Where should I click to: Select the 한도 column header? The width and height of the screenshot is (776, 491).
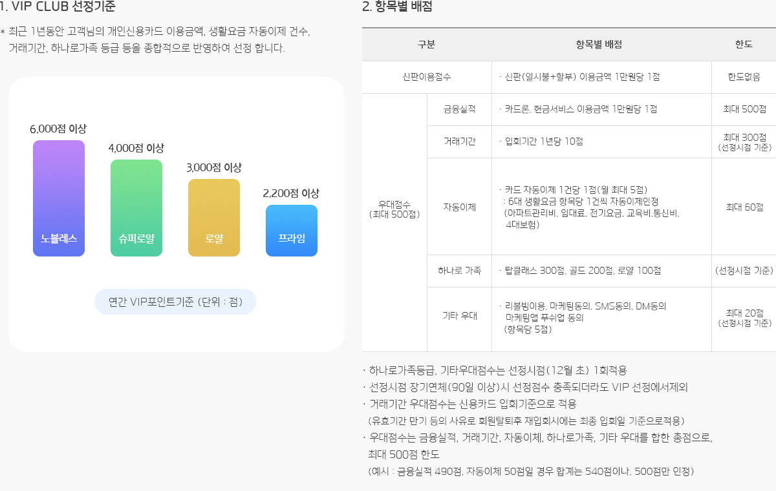tap(744, 45)
